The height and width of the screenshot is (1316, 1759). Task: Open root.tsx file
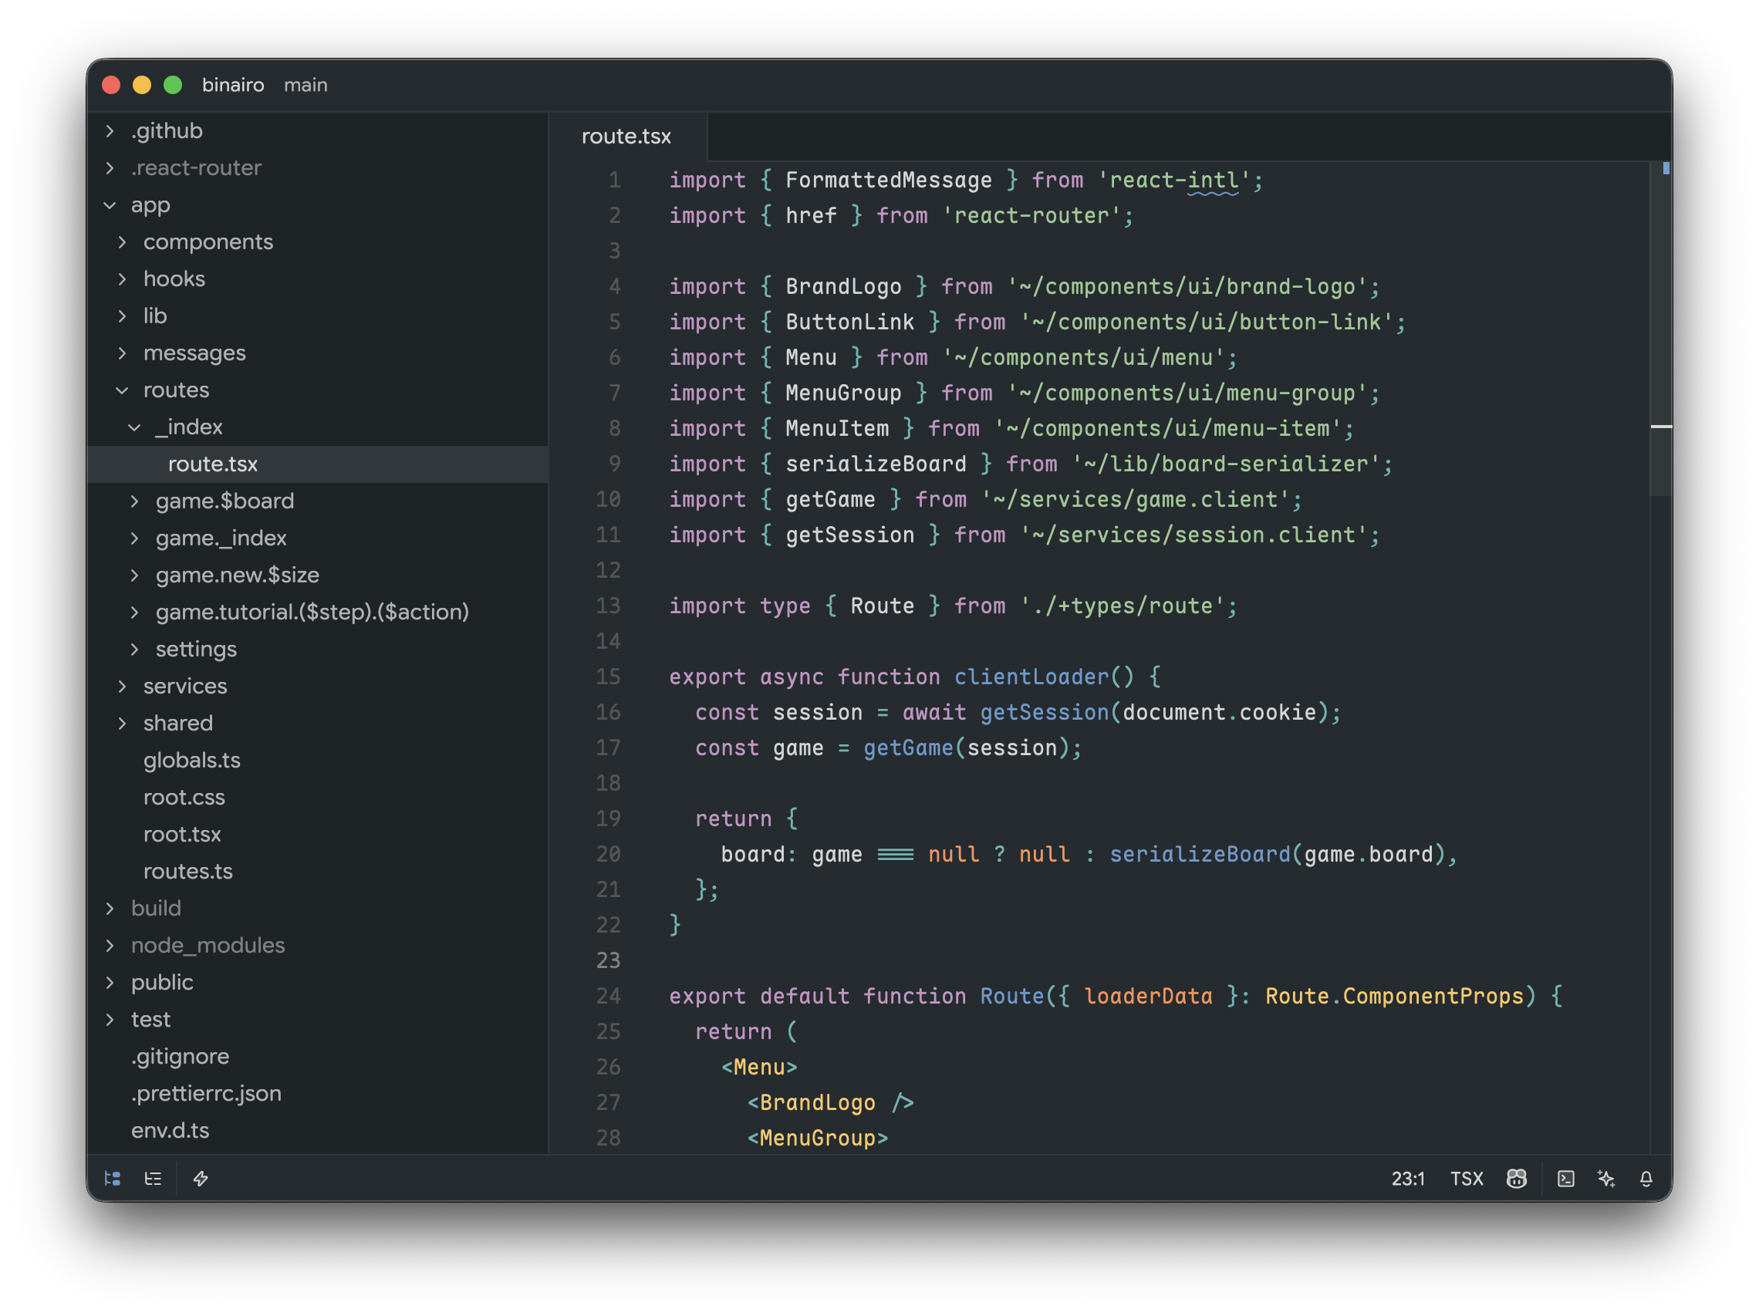point(318,834)
